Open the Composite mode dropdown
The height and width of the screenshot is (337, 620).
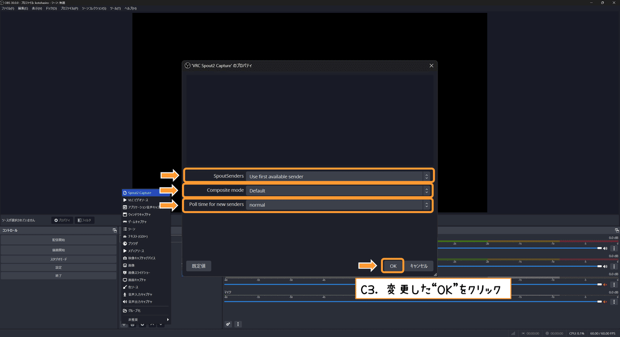tap(338, 190)
